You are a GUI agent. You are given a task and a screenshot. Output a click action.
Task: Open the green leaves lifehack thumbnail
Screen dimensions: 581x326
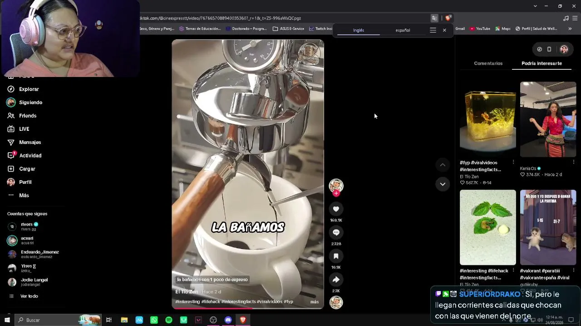tap(488, 227)
